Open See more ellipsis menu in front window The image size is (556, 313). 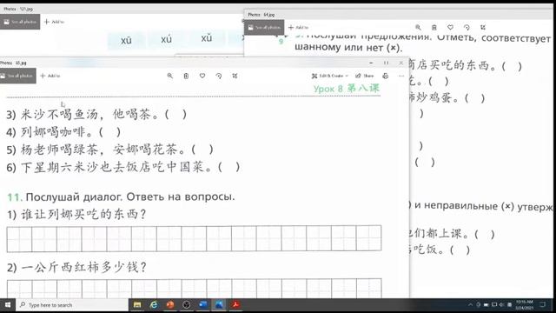pos(401,76)
